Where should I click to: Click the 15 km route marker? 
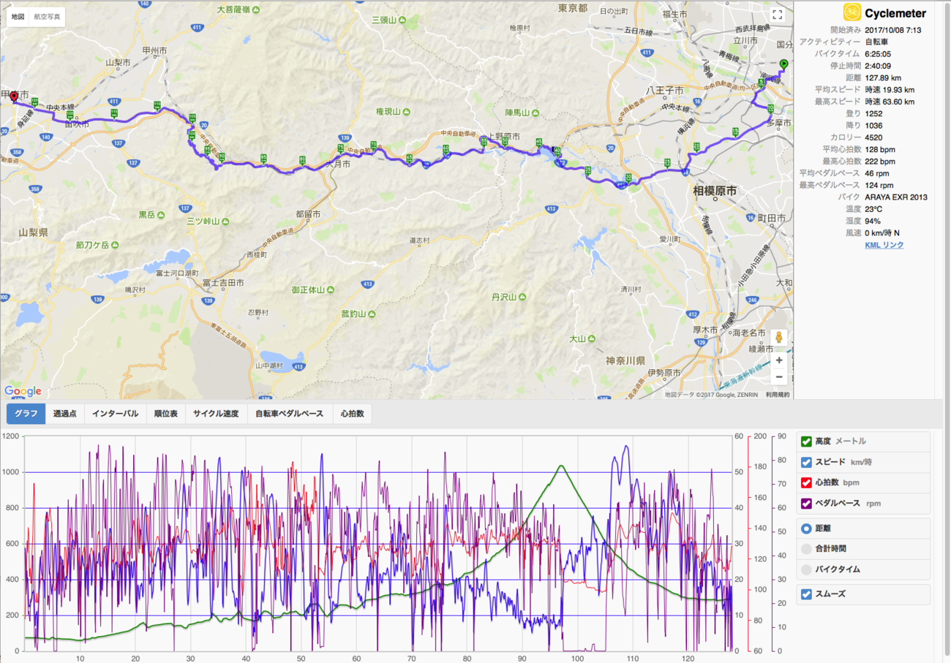click(x=735, y=132)
